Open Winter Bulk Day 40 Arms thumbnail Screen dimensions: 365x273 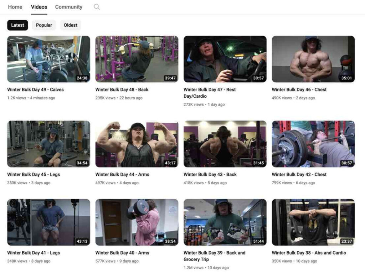pyautogui.click(x=137, y=222)
